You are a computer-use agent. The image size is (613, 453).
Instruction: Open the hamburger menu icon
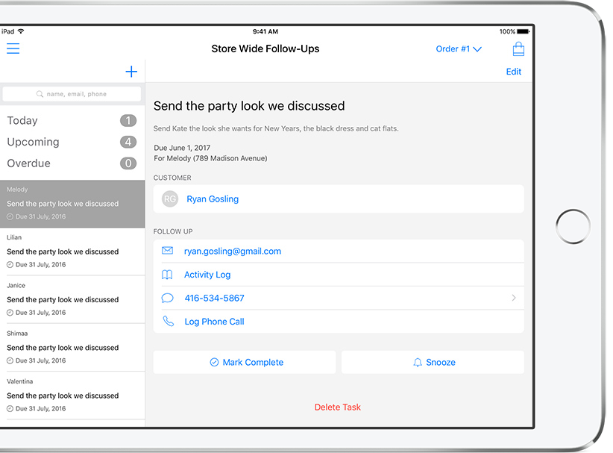(13, 49)
